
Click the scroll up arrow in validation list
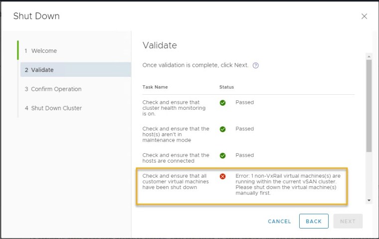pos(369,56)
